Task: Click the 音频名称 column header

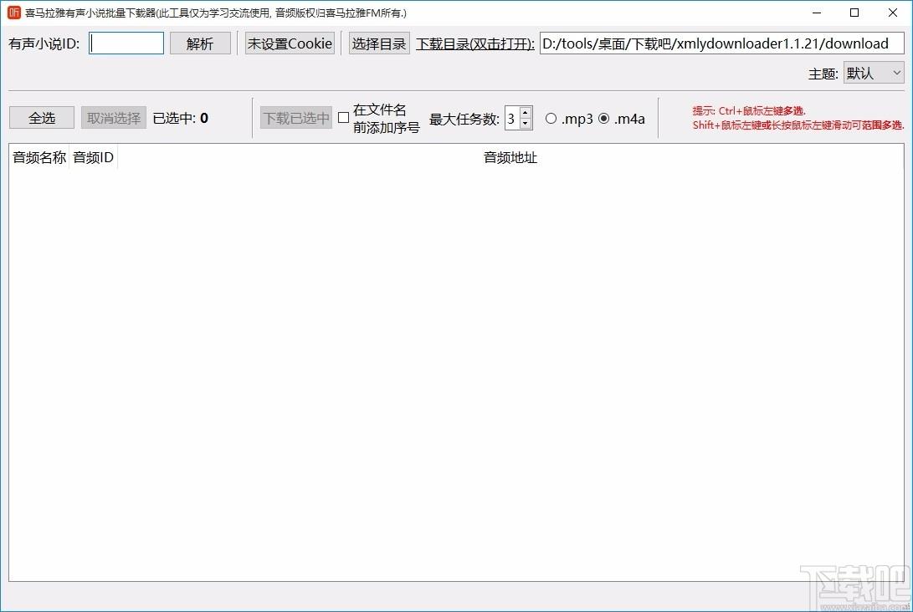Action: (39, 158)
